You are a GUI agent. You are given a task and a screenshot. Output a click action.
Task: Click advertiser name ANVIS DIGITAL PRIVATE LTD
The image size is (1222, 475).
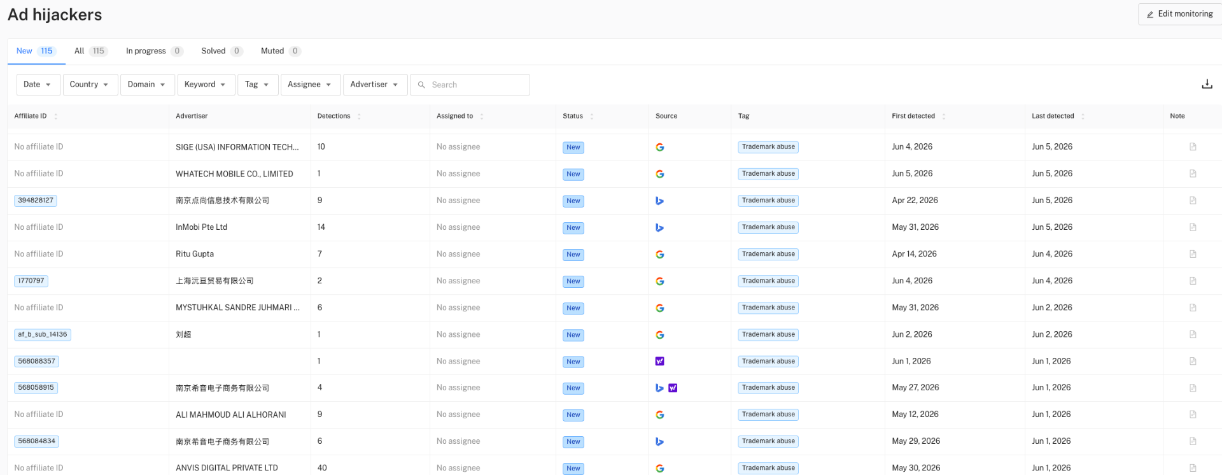(227, 468)
